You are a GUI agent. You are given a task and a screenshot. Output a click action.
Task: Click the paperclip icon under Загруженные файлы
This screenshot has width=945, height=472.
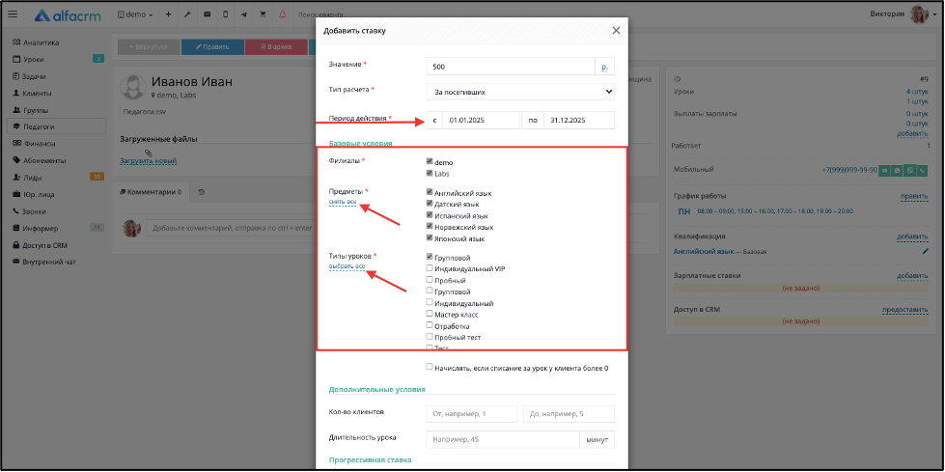click(x=149, y=153)
